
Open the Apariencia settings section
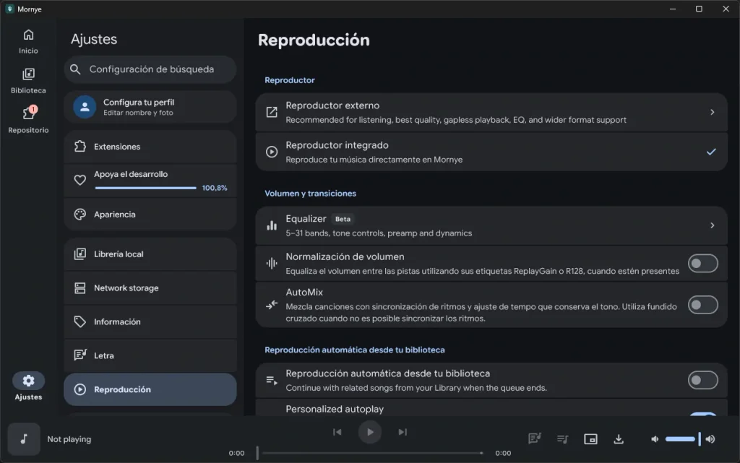[x=150, y=215]
